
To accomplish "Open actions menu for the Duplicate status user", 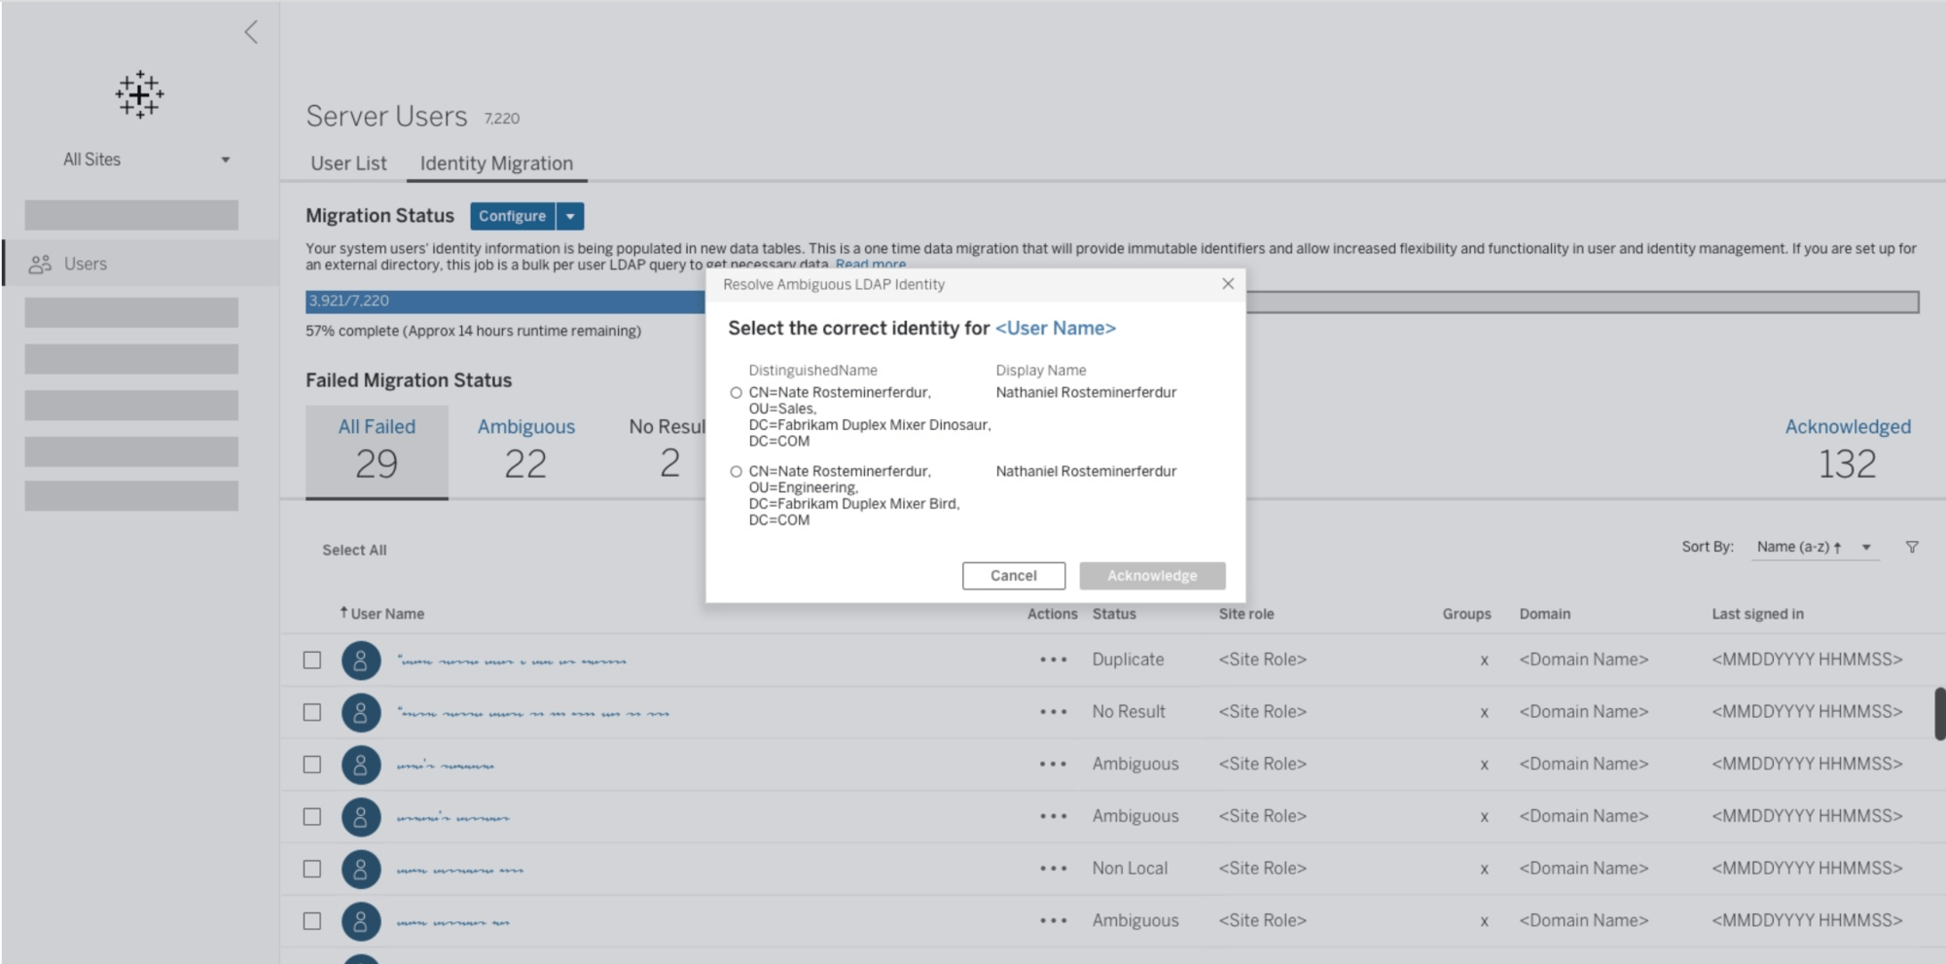I will click(x=1053, y=660).
